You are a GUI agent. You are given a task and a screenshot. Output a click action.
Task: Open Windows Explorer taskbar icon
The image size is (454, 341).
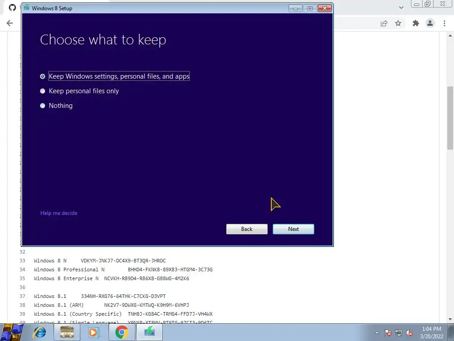coord(67,332)
